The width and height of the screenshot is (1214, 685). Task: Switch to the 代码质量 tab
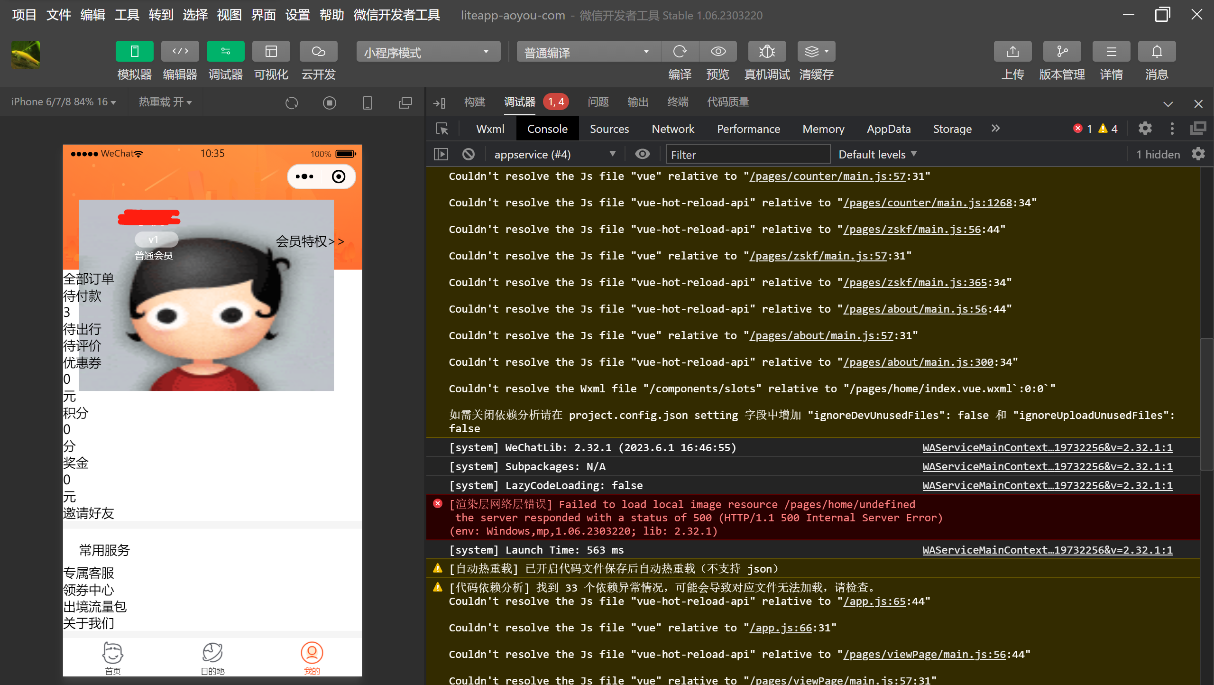pos(728,102)
